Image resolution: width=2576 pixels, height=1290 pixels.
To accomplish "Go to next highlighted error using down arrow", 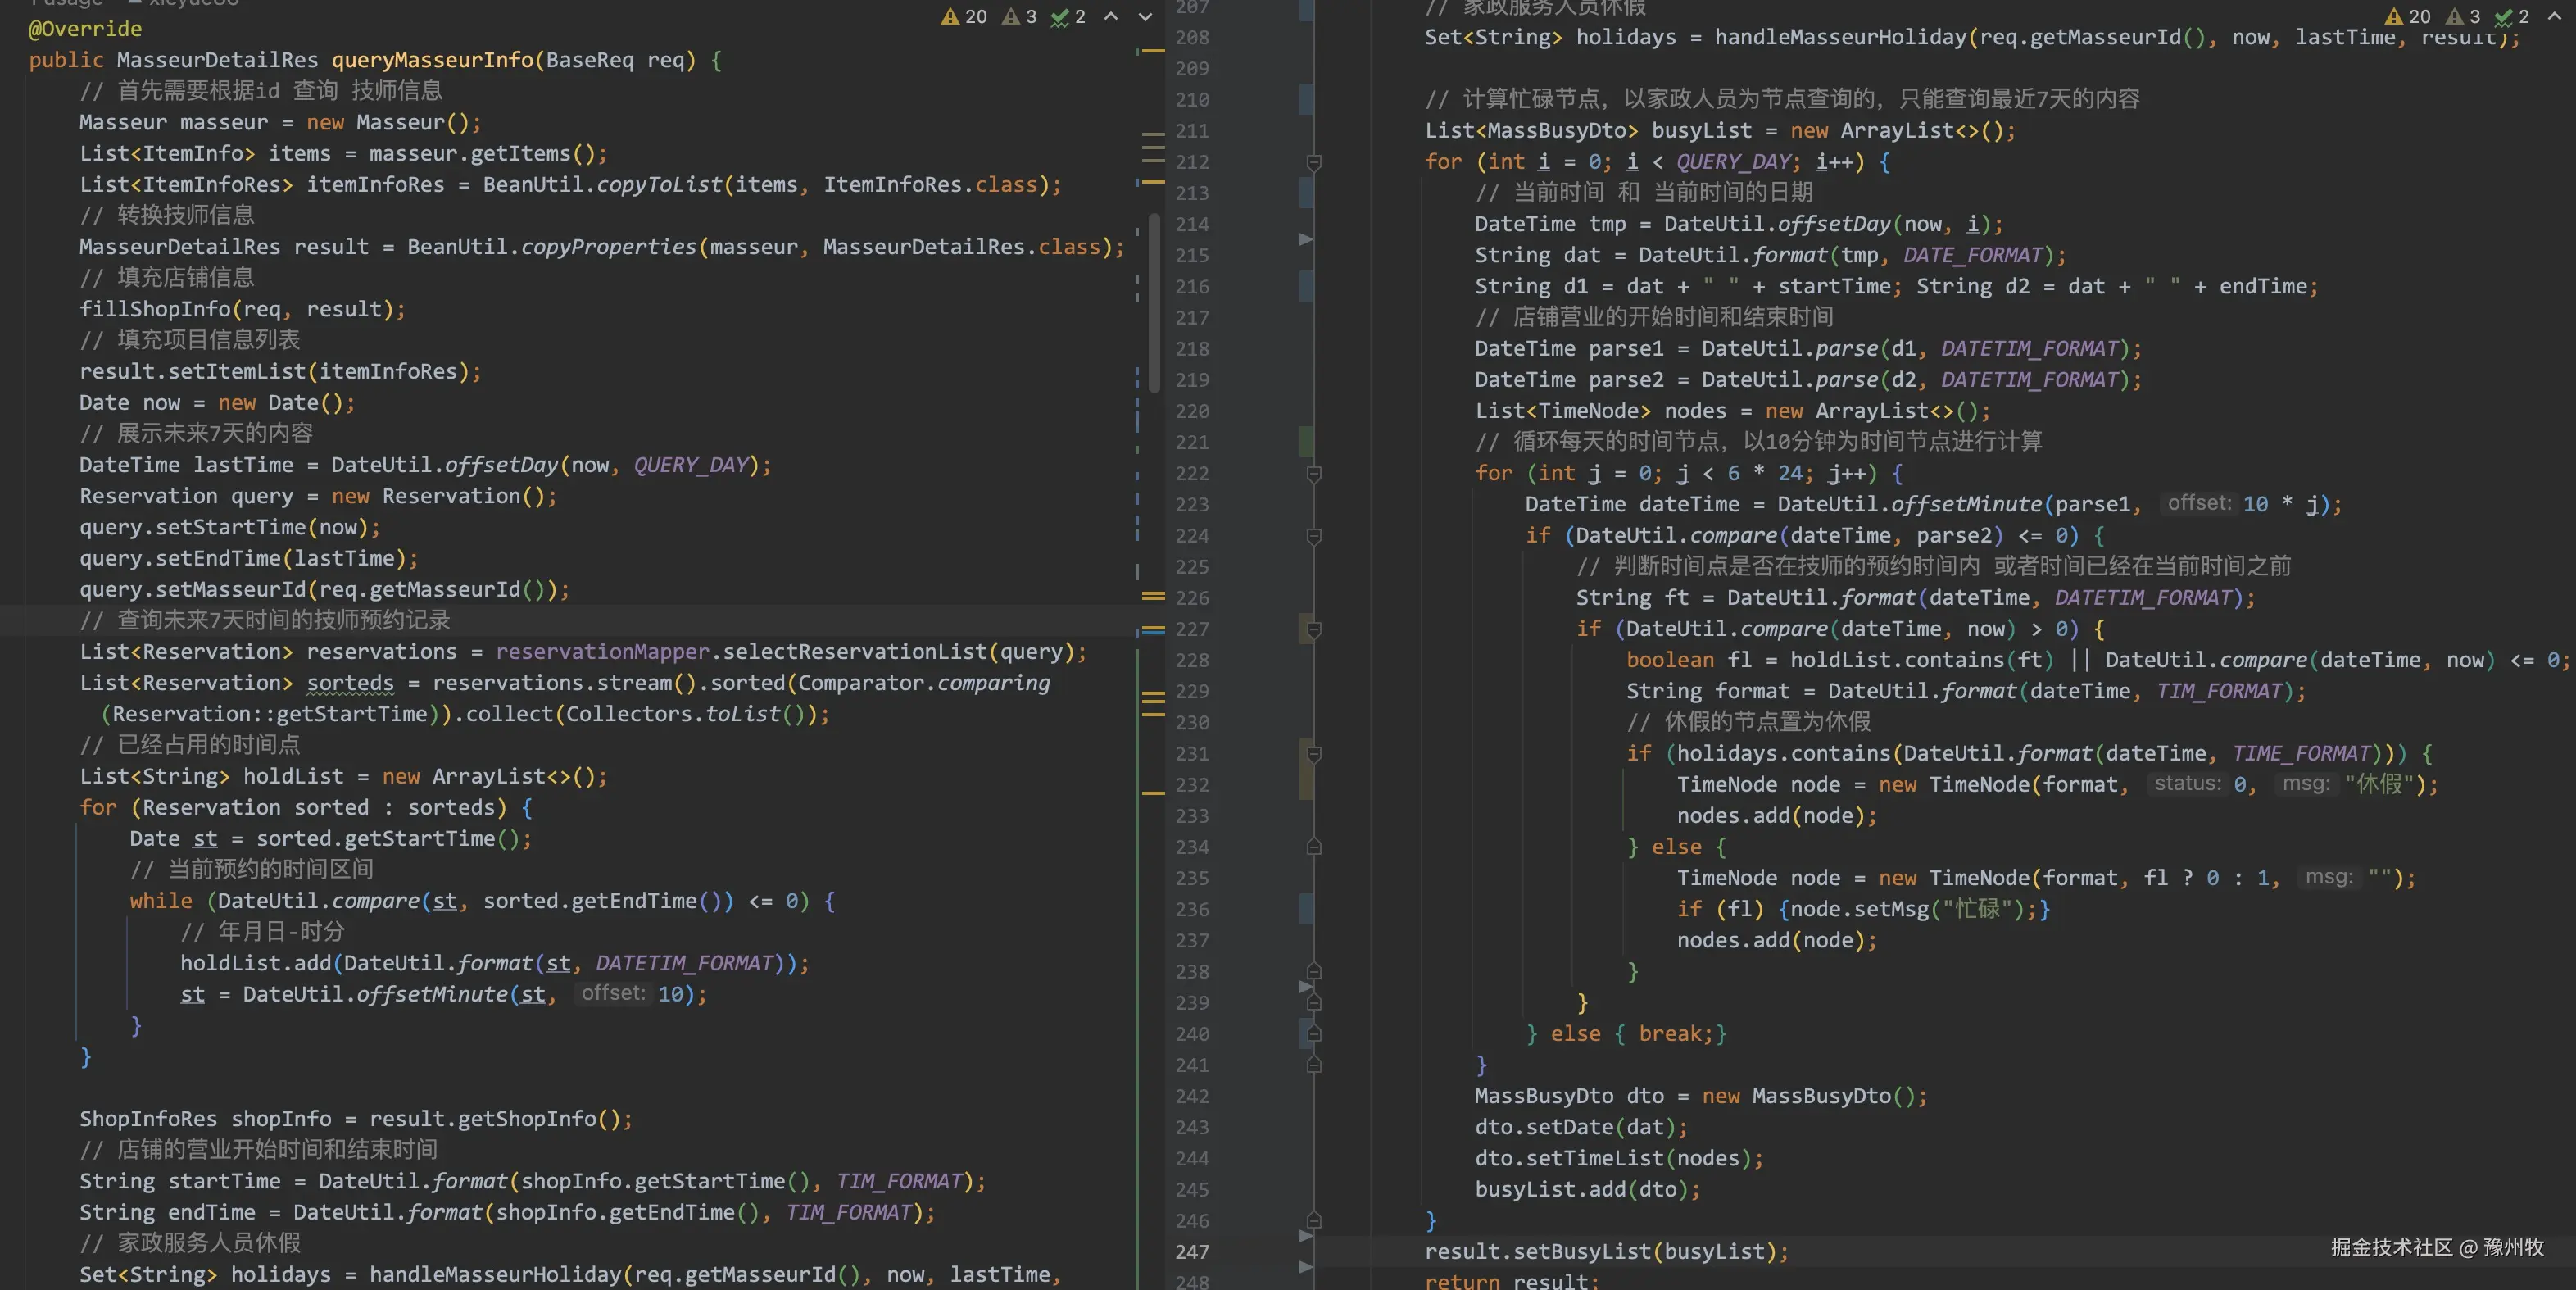I will 1145,17.
